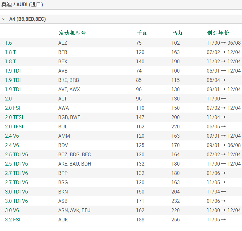Screen dimensions: 242x231
Task: Click the 204 horsepower value
Action: tap(176, 192)
